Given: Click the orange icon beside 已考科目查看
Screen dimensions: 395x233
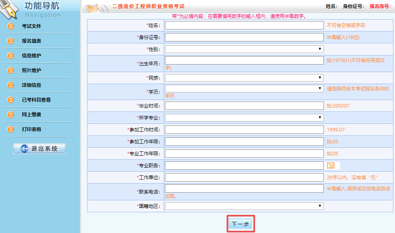Looking at the screenshot, I should [10, 100].
